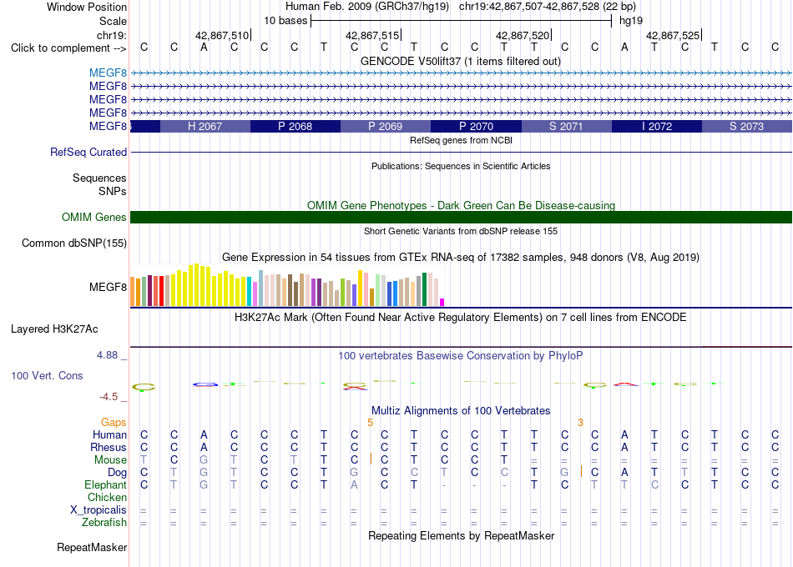Click the I 2072 codon block
The height and width of the screenshot is (567, 793).
click(x=657, y=127)
